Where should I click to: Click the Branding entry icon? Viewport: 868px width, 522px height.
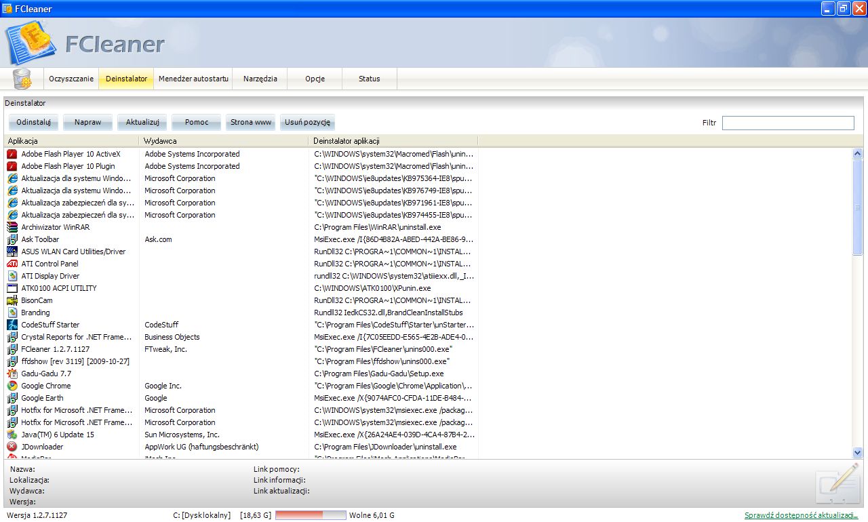[x=12, y=313]
